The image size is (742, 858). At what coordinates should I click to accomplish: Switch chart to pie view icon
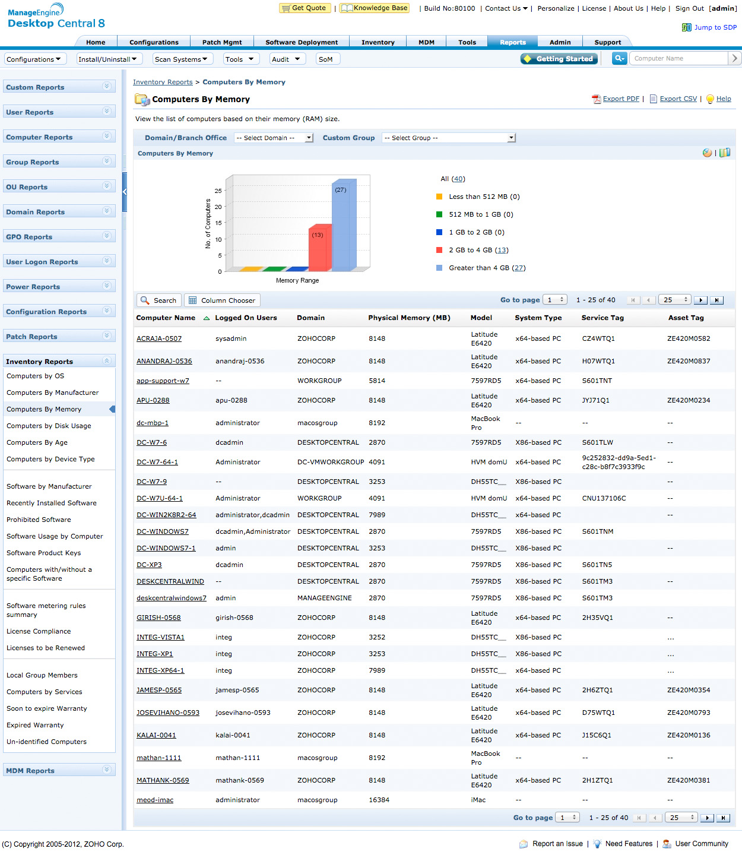pyautogui.click(x=707, y=153)
